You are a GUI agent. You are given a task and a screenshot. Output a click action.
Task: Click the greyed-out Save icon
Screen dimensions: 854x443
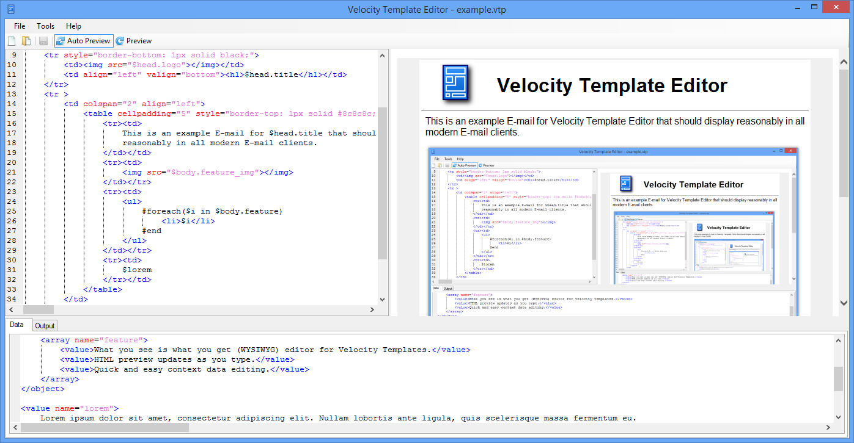click(x=43, y=41)
